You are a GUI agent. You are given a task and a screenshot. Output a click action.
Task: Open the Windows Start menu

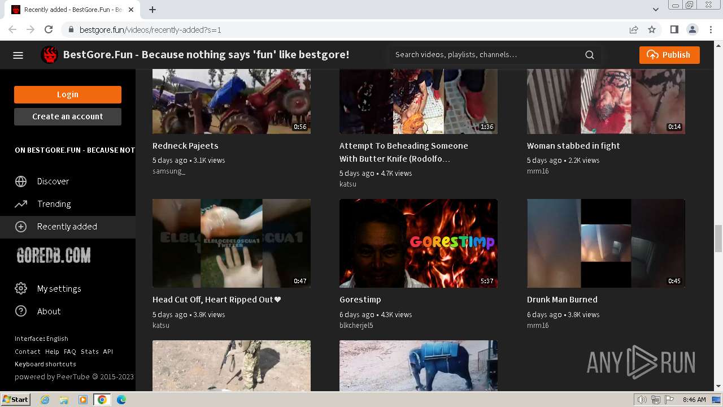tap(16, 400)
